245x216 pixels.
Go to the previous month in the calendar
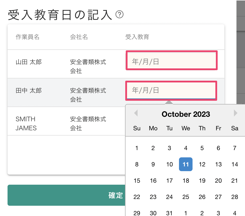point(136,113)
